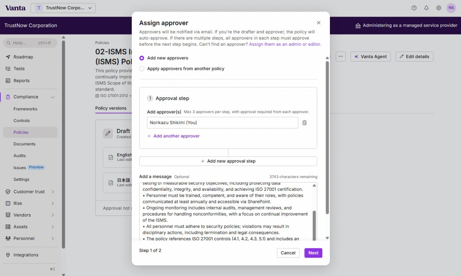Click the Edit details button
The height and width of the screenshot is (276, 461).
[x=415, y=56]
